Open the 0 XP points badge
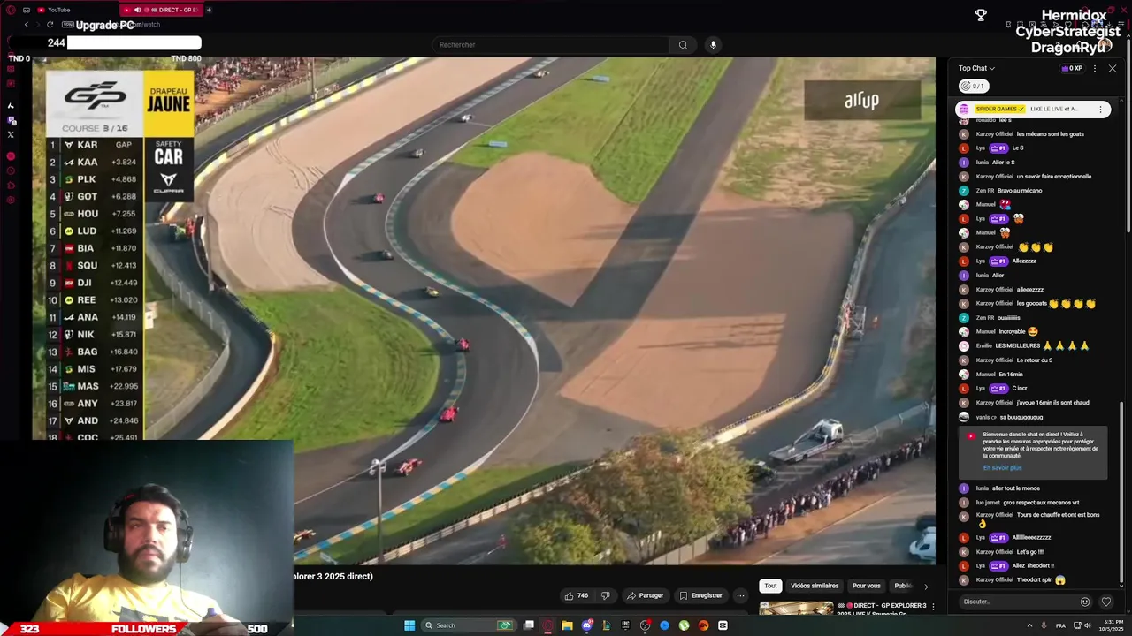The image size is (1132, 636). [1071, 68]
